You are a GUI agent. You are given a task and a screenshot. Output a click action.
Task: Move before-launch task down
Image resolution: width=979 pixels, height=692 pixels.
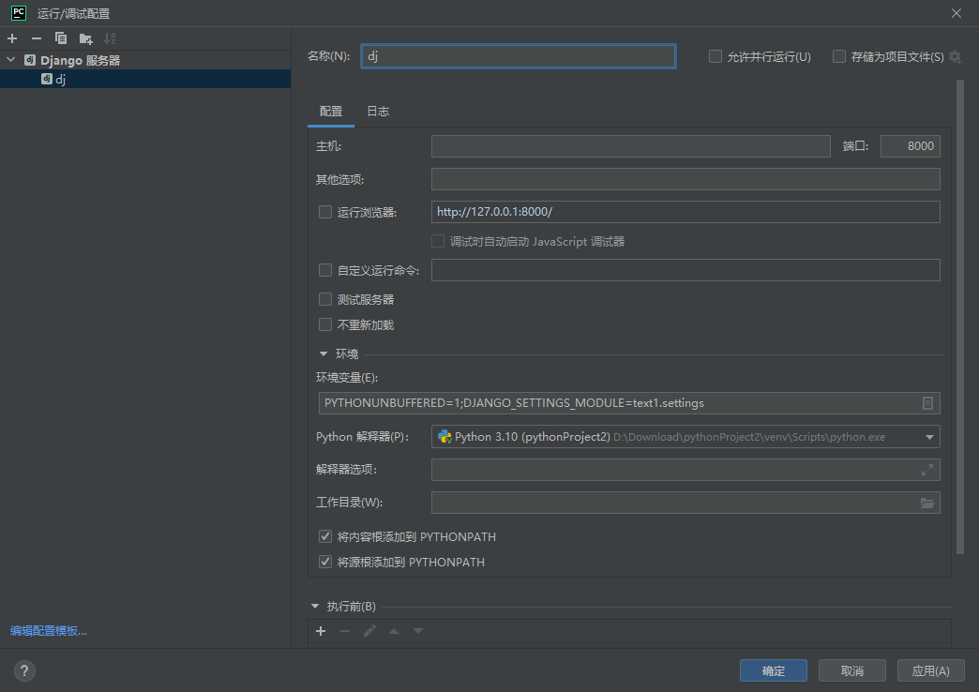coord(418,631)
